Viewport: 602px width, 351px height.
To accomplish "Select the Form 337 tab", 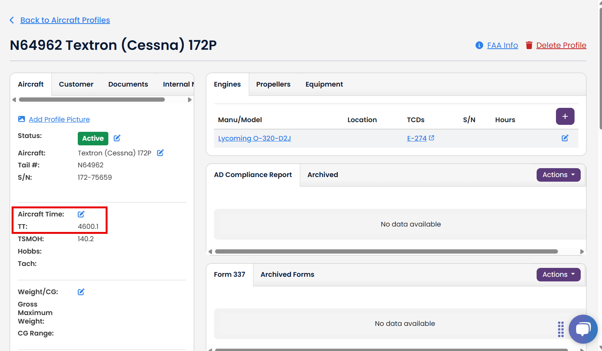I will [229, 274].
